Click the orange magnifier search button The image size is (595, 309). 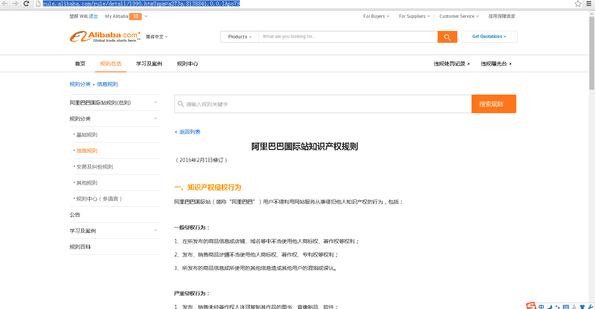point(447,37)
